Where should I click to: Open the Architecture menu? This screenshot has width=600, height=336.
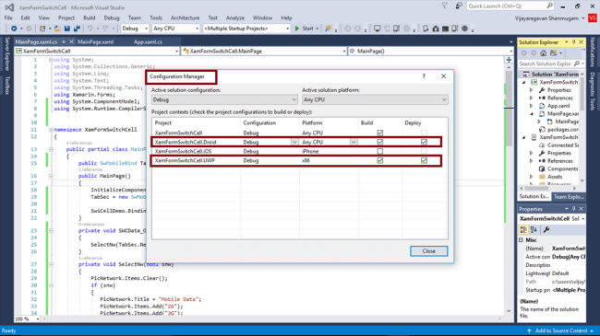(186, 17)
